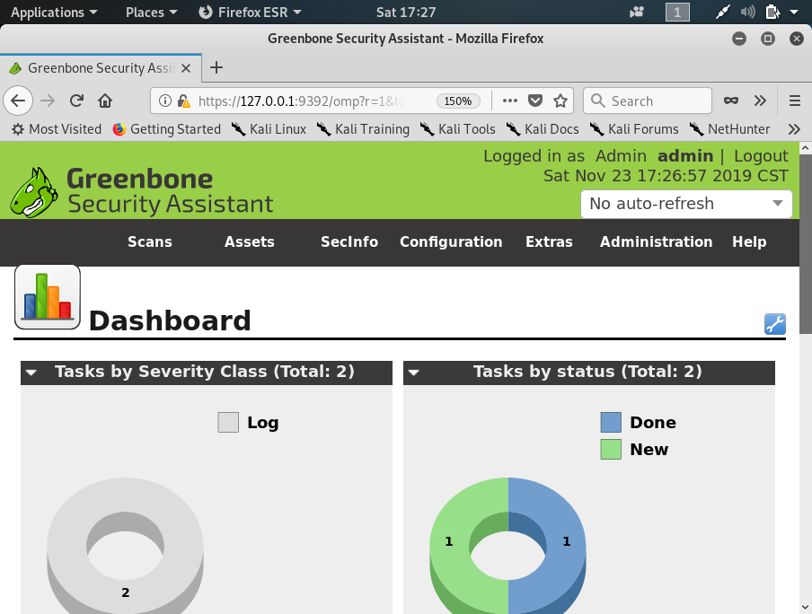The height and width of the screenshot is (614, 812).
Task: Open the Firefox ESR app menu
Action: tap(250, 12)
